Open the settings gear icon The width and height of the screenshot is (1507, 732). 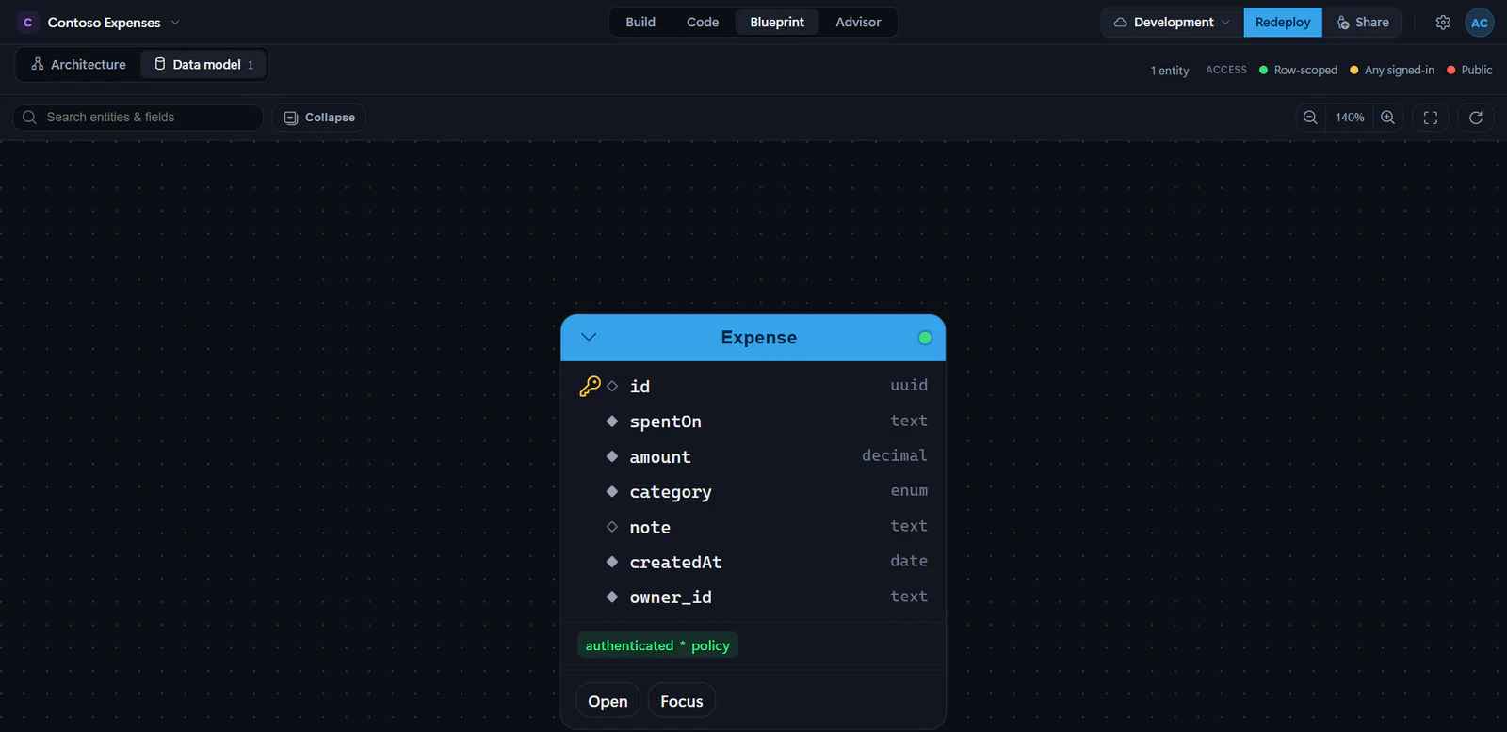(1443, 23)
